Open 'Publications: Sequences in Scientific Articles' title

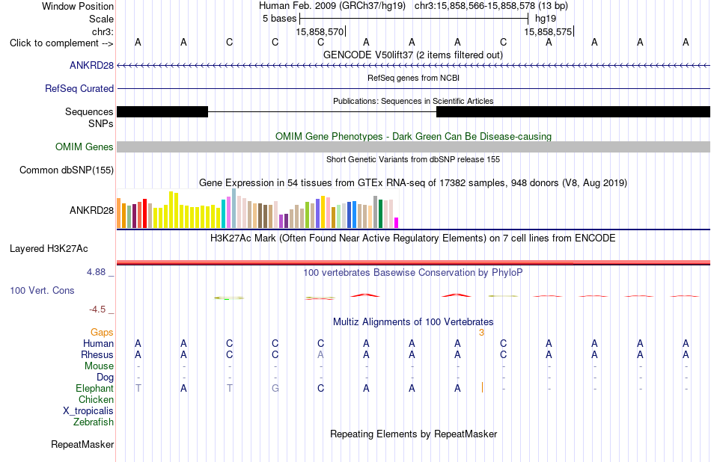(x=413, y=101)
